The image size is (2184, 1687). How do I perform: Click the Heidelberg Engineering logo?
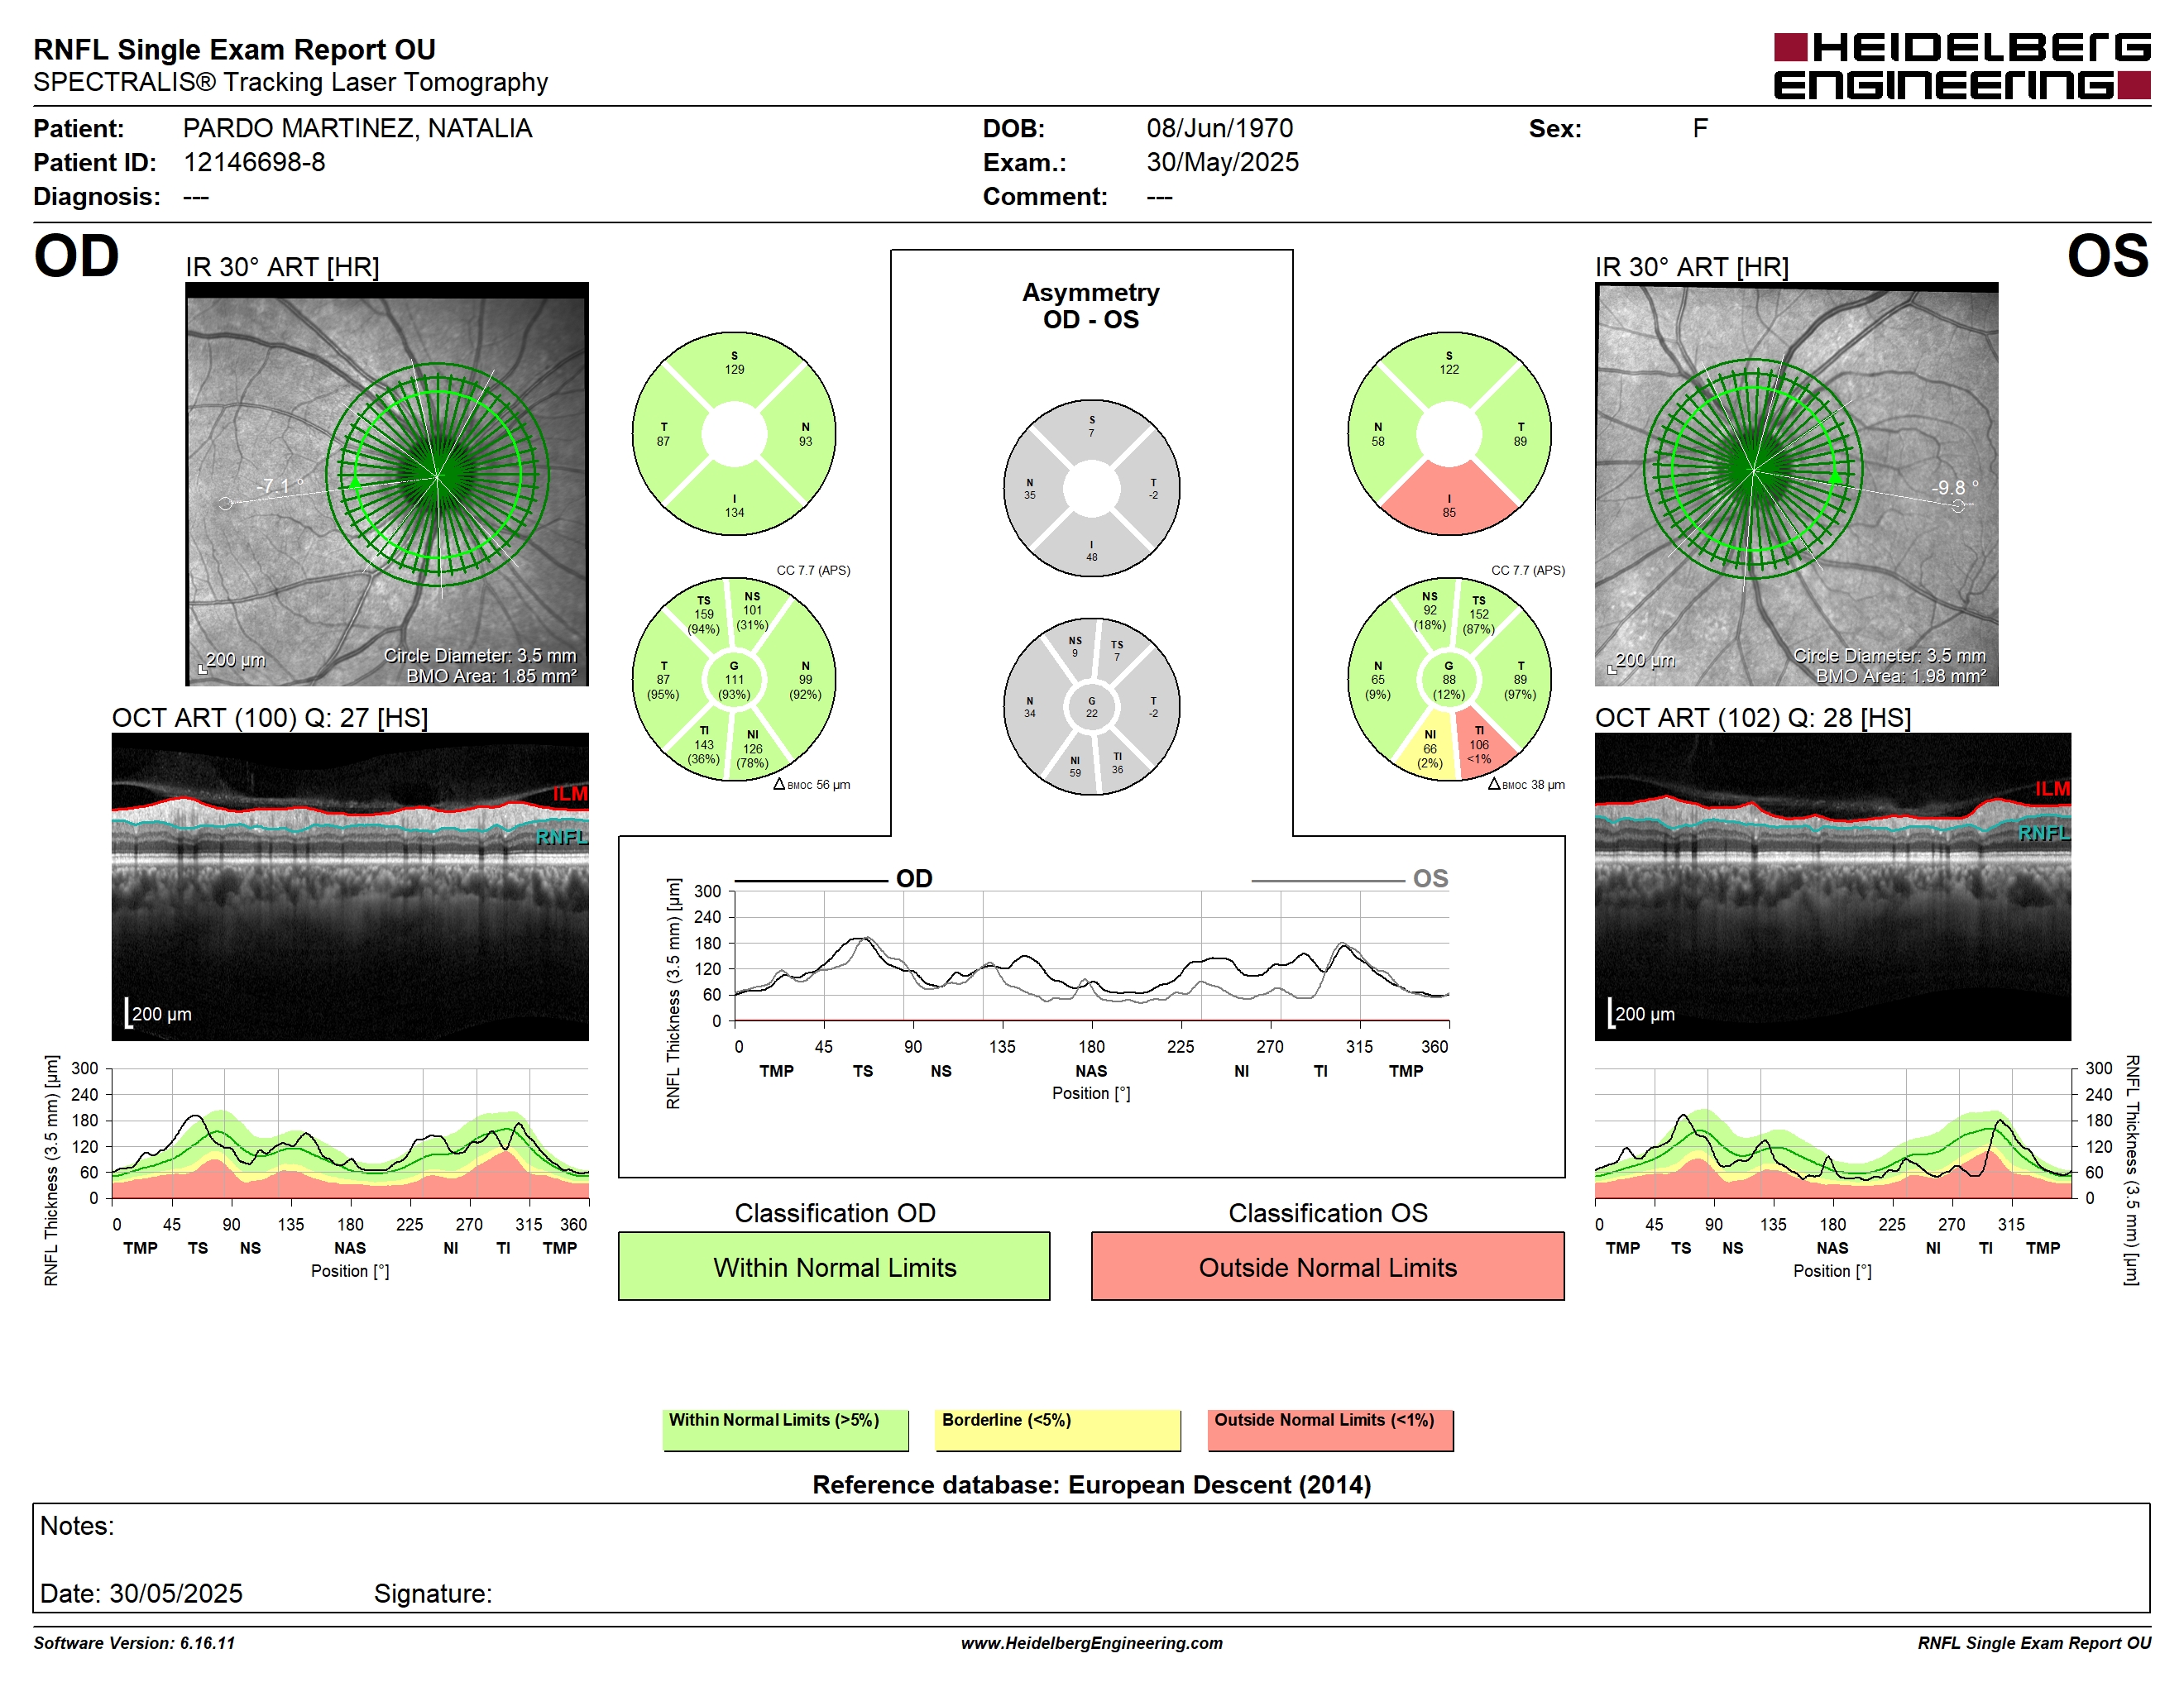coord(1961,66)
